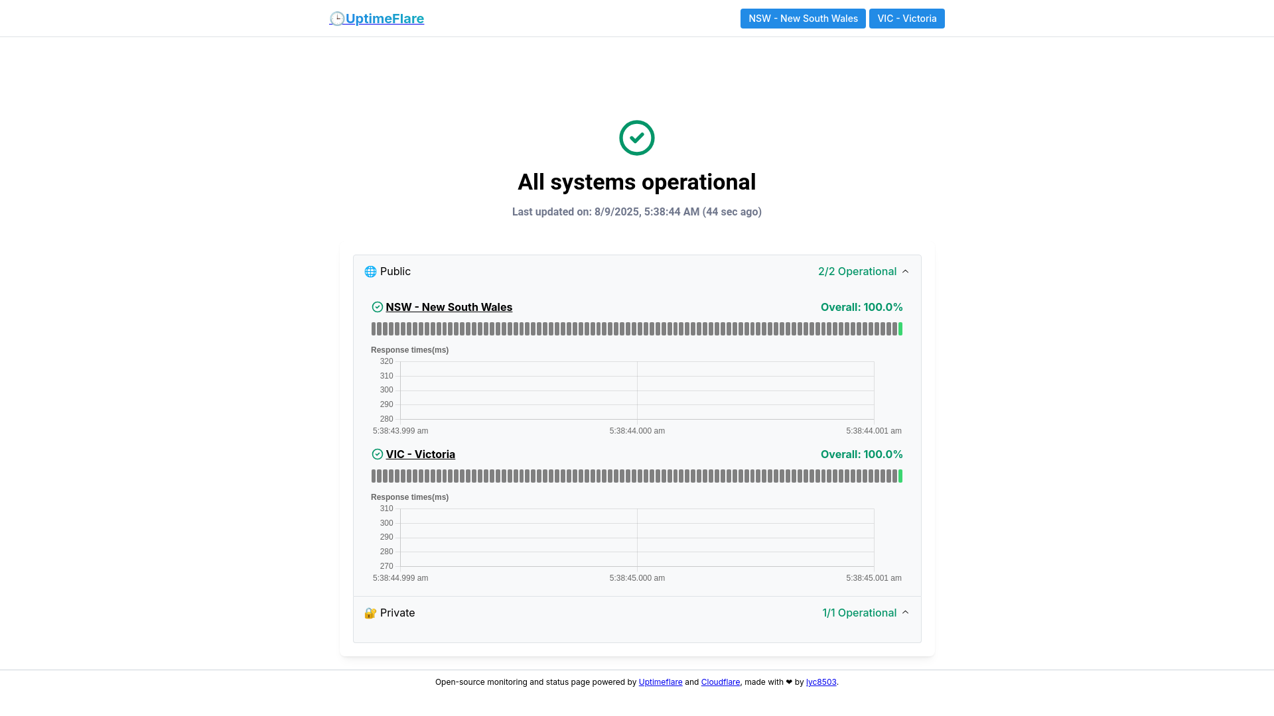1274x716 pixels.
Task: Click the 1/1 Operational status text
Action: click(859, 613)
